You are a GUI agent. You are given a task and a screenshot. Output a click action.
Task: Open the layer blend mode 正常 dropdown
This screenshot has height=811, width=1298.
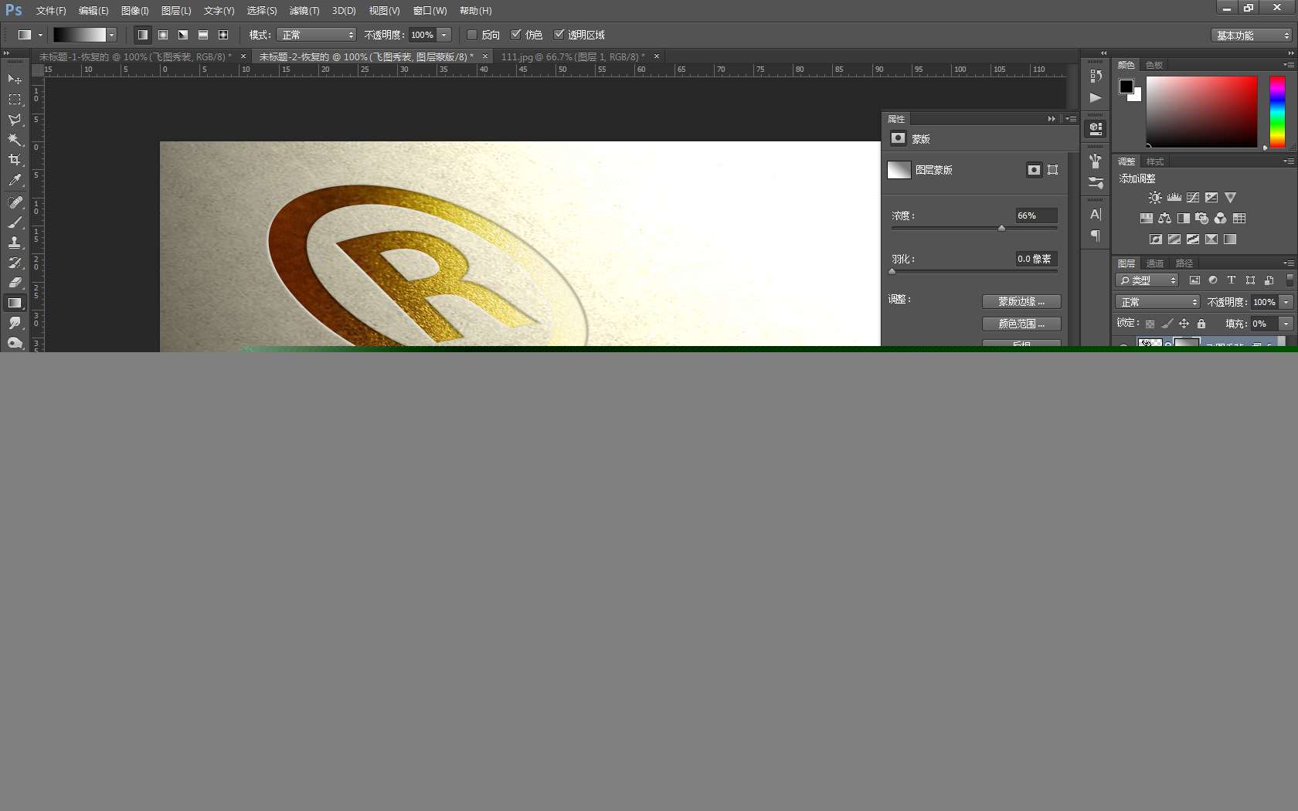1157,302
